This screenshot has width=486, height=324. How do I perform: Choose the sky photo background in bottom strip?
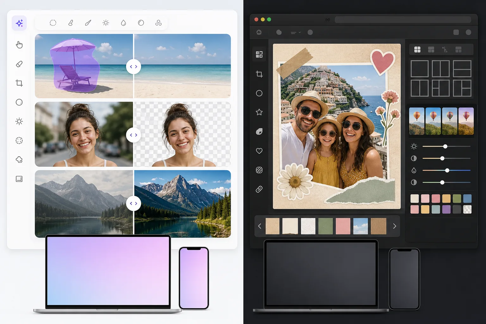click(x=360, y=226)
